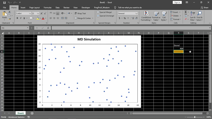This screenshot has height=119, width=212.
Task: Redo the last undone action
Action: (x=15, y=2)
